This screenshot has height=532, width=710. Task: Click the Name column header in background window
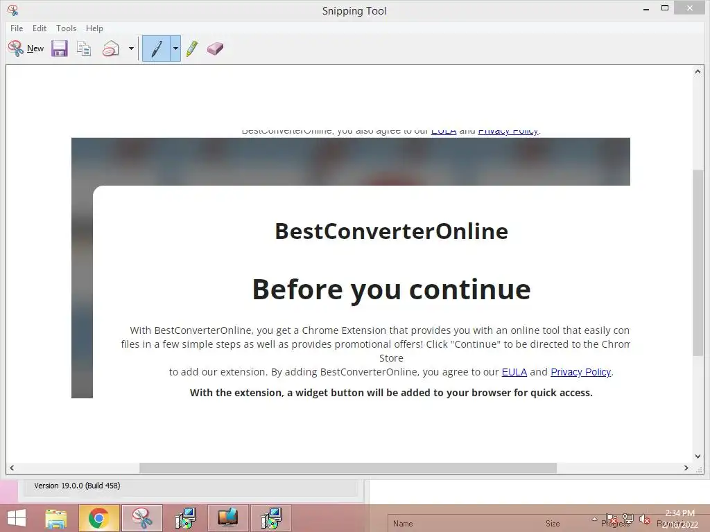pyautogui.click(x=403, y=524)
